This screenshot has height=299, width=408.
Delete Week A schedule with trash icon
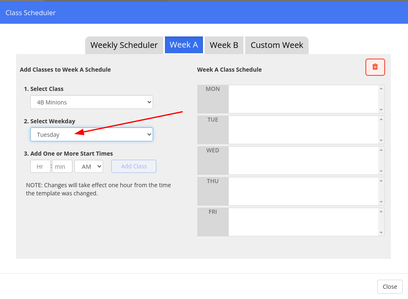[375, 67]
